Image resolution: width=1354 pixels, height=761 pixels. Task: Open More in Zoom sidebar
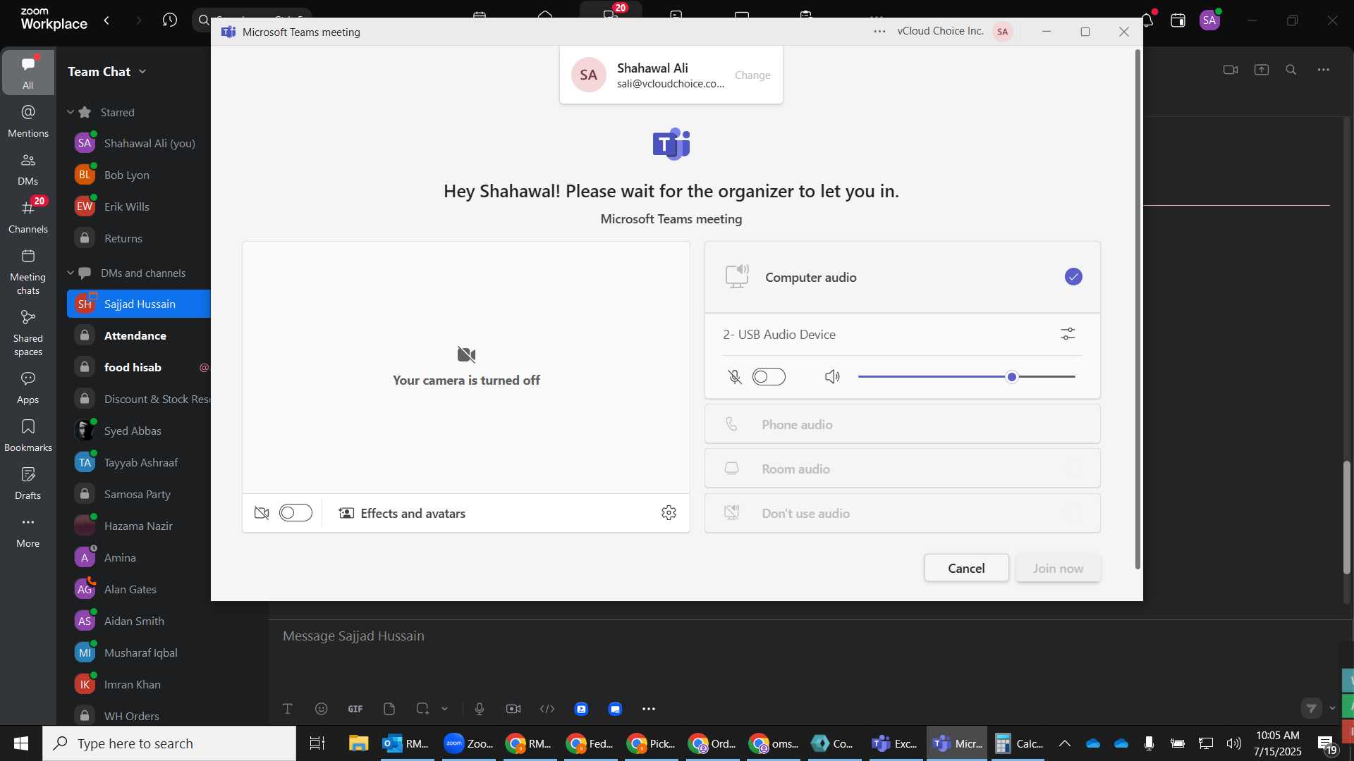click(x=28, y=532)
